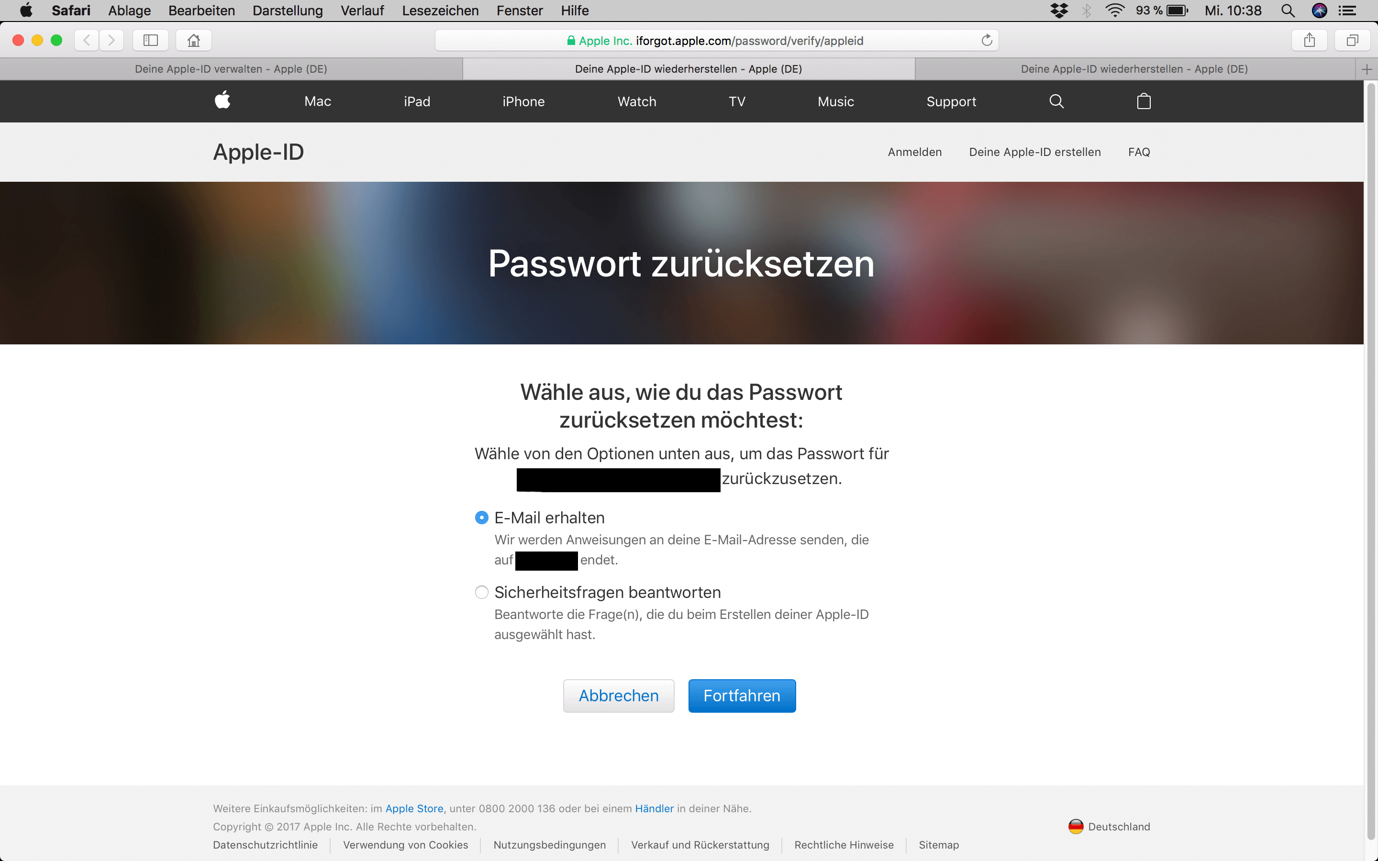Show the sidebar with toolbar sidebar icon
Image resolution: width=1378 pixels, height=861 pixels.
point(150,41)
